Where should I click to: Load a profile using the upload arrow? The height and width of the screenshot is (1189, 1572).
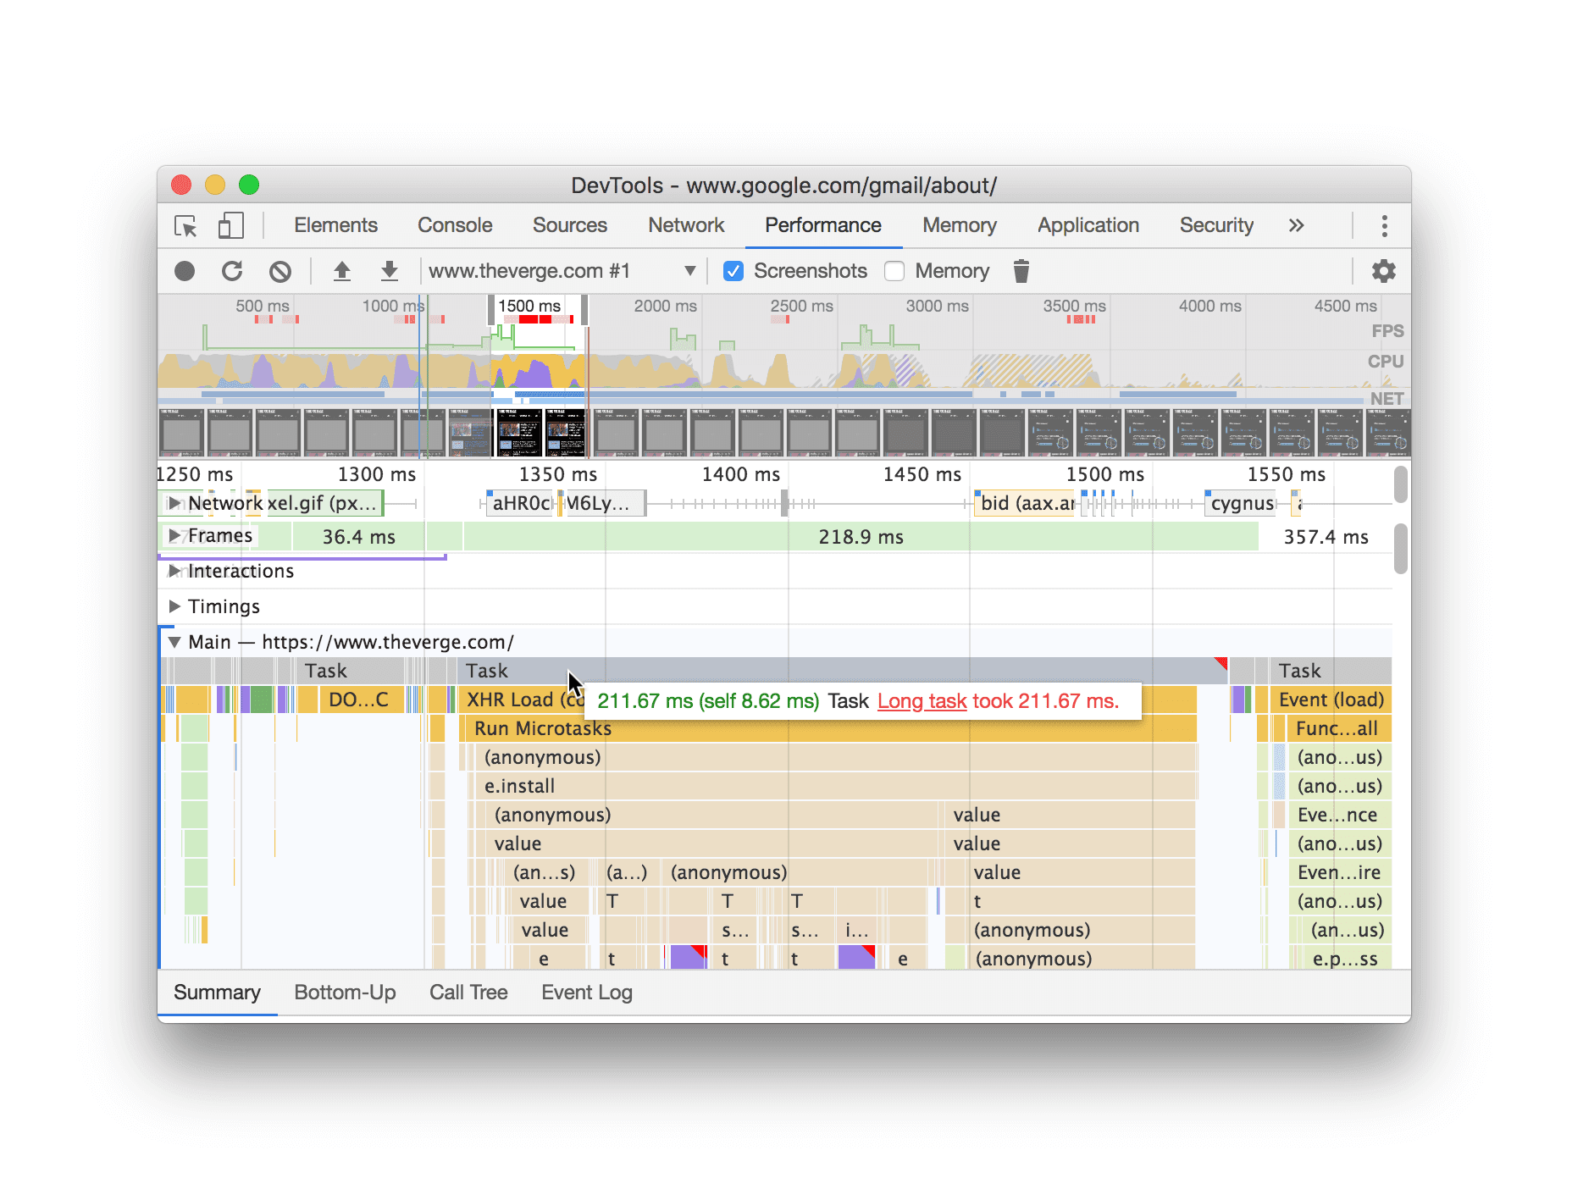[x=342, y=271]
